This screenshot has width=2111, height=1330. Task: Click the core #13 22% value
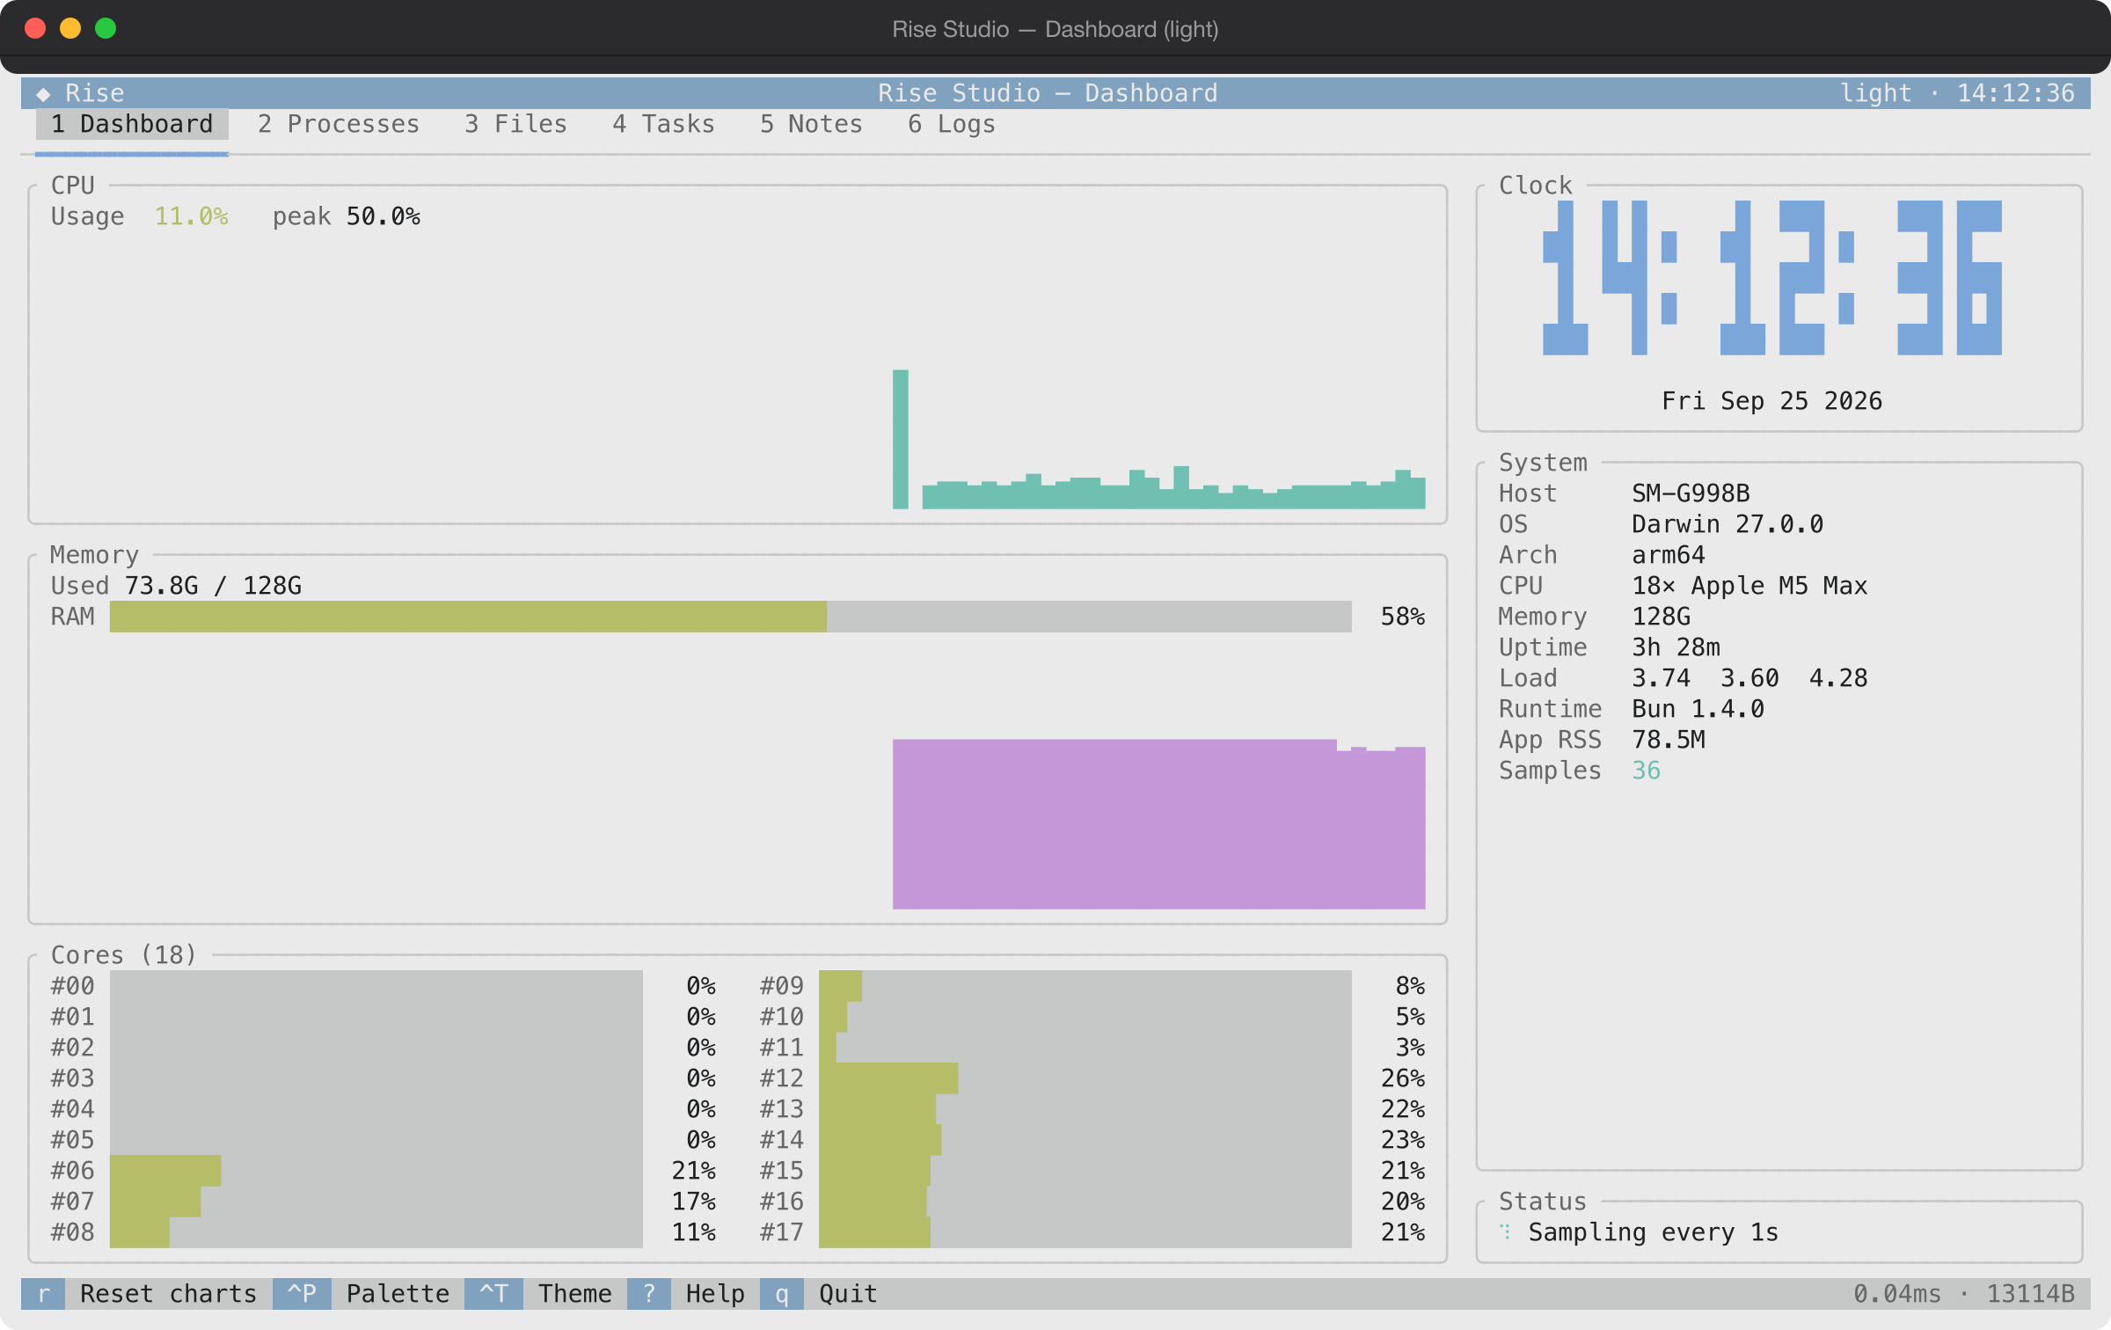point(1403,1109)
